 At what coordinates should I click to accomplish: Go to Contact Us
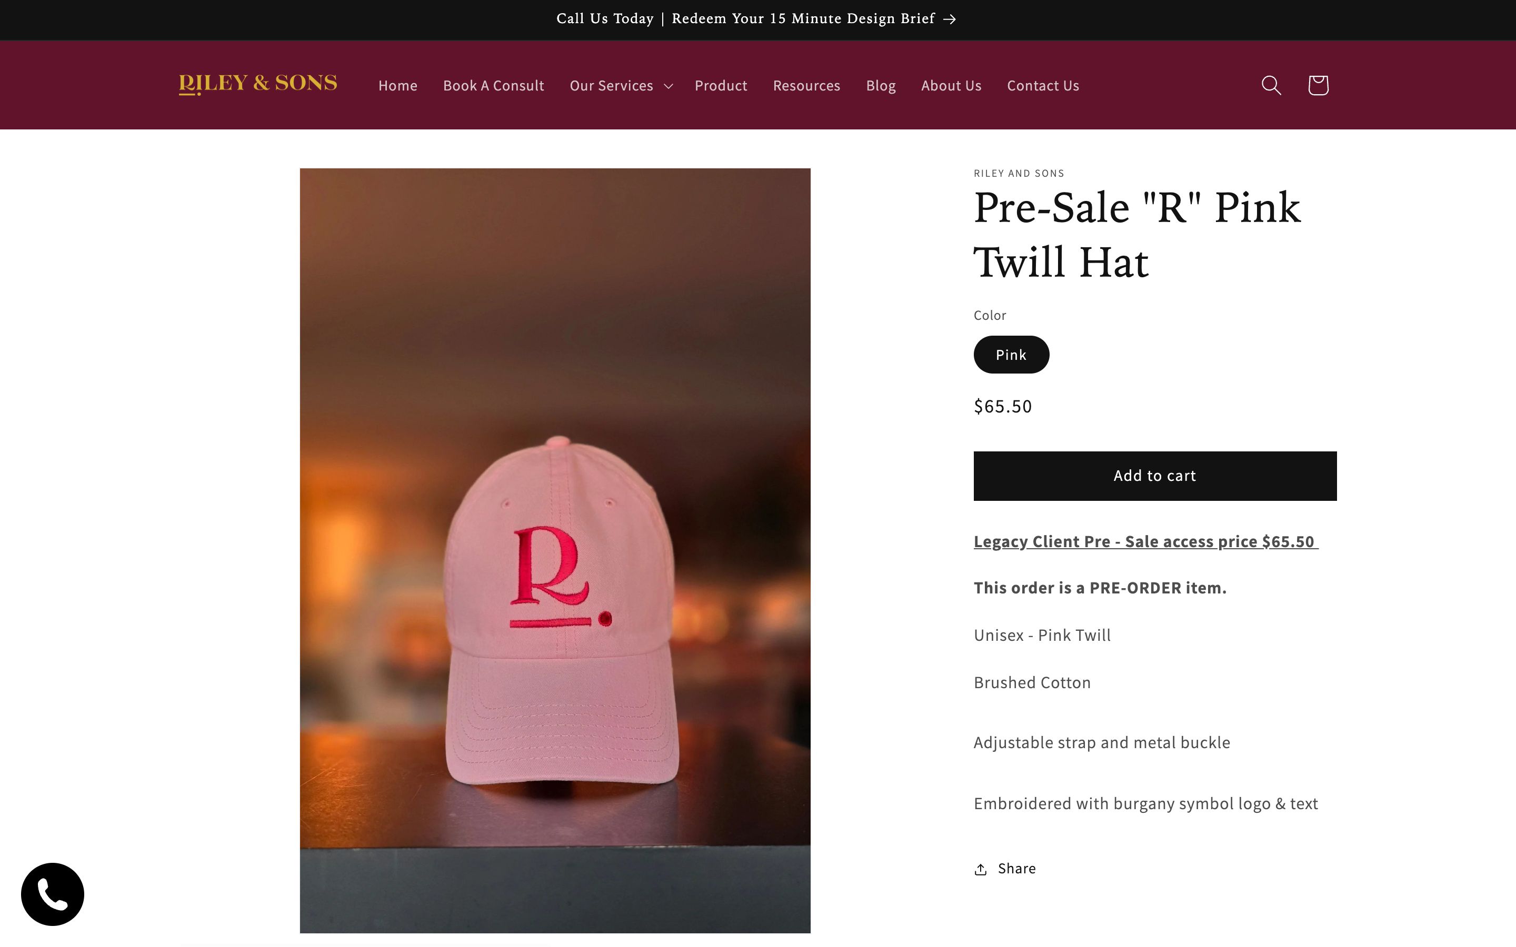(x=1042, y=86)
